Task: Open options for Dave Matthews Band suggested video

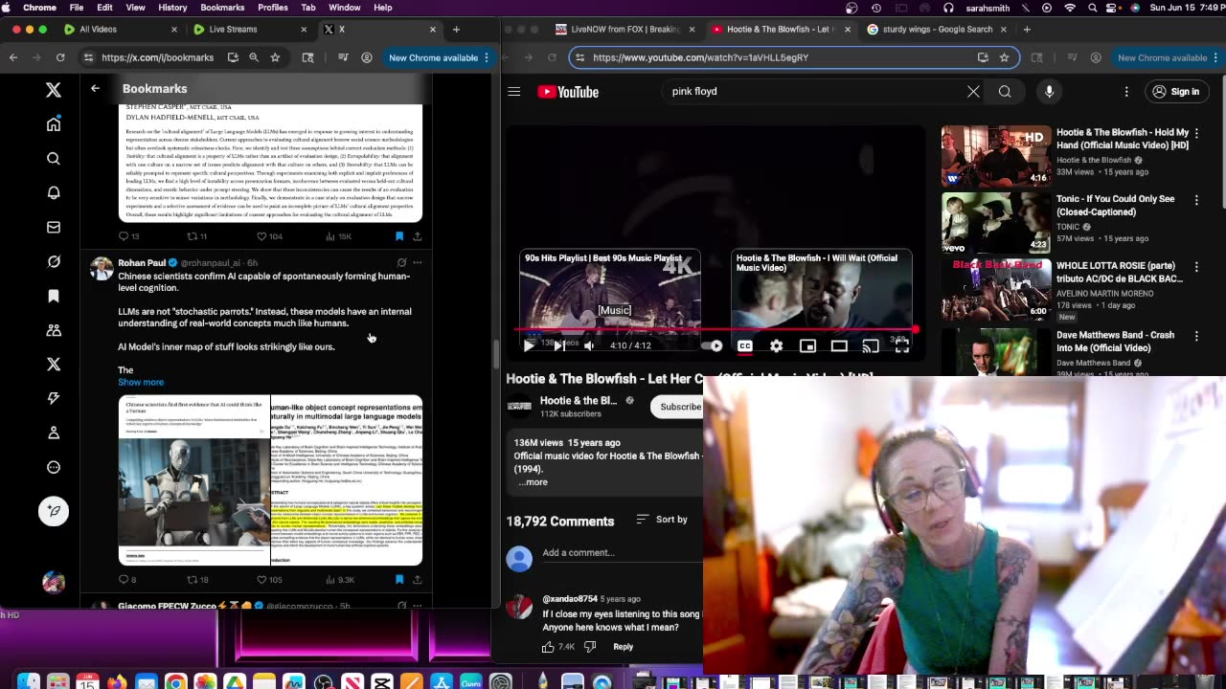Action: coord(1196,336)
